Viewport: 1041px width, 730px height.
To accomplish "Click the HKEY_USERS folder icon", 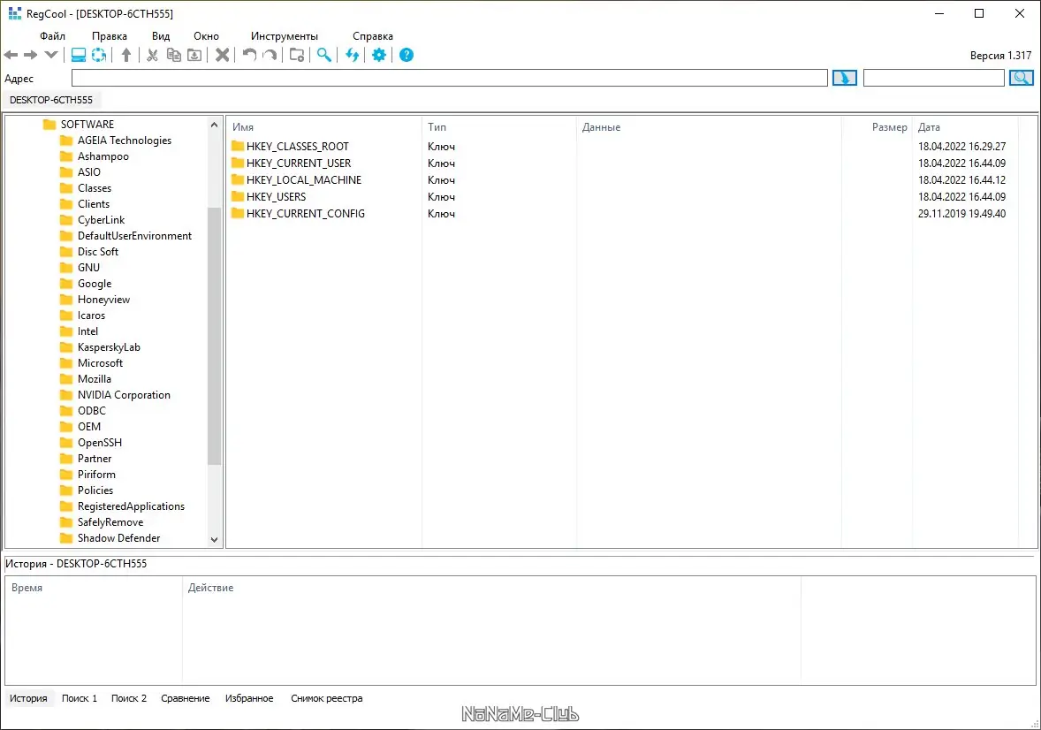I will click(x=238, y=196).
